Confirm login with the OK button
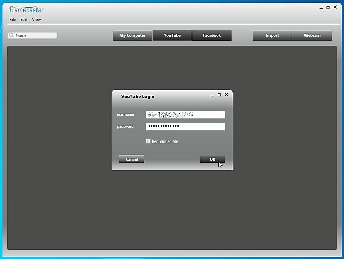 click(212, 159)
